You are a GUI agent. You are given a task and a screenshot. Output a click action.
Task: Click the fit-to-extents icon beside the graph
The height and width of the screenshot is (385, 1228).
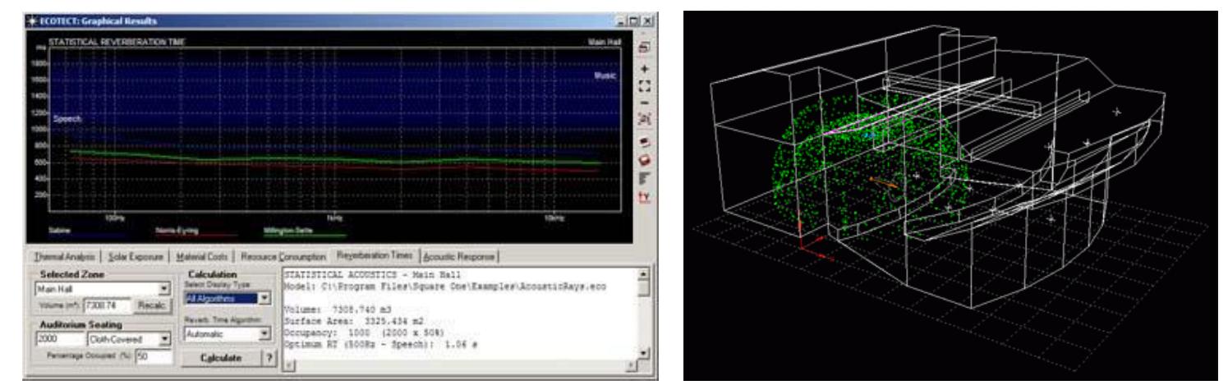click(645, 86)
